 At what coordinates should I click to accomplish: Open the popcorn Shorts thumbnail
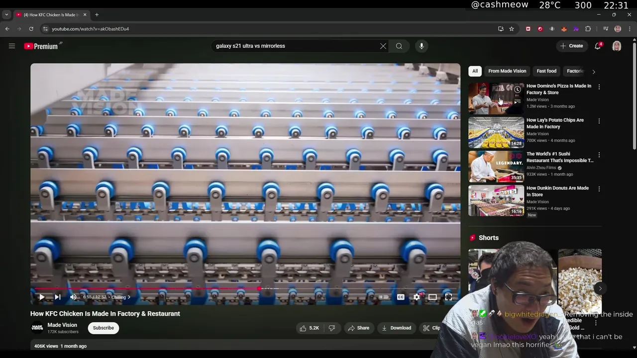click(580, 281)
